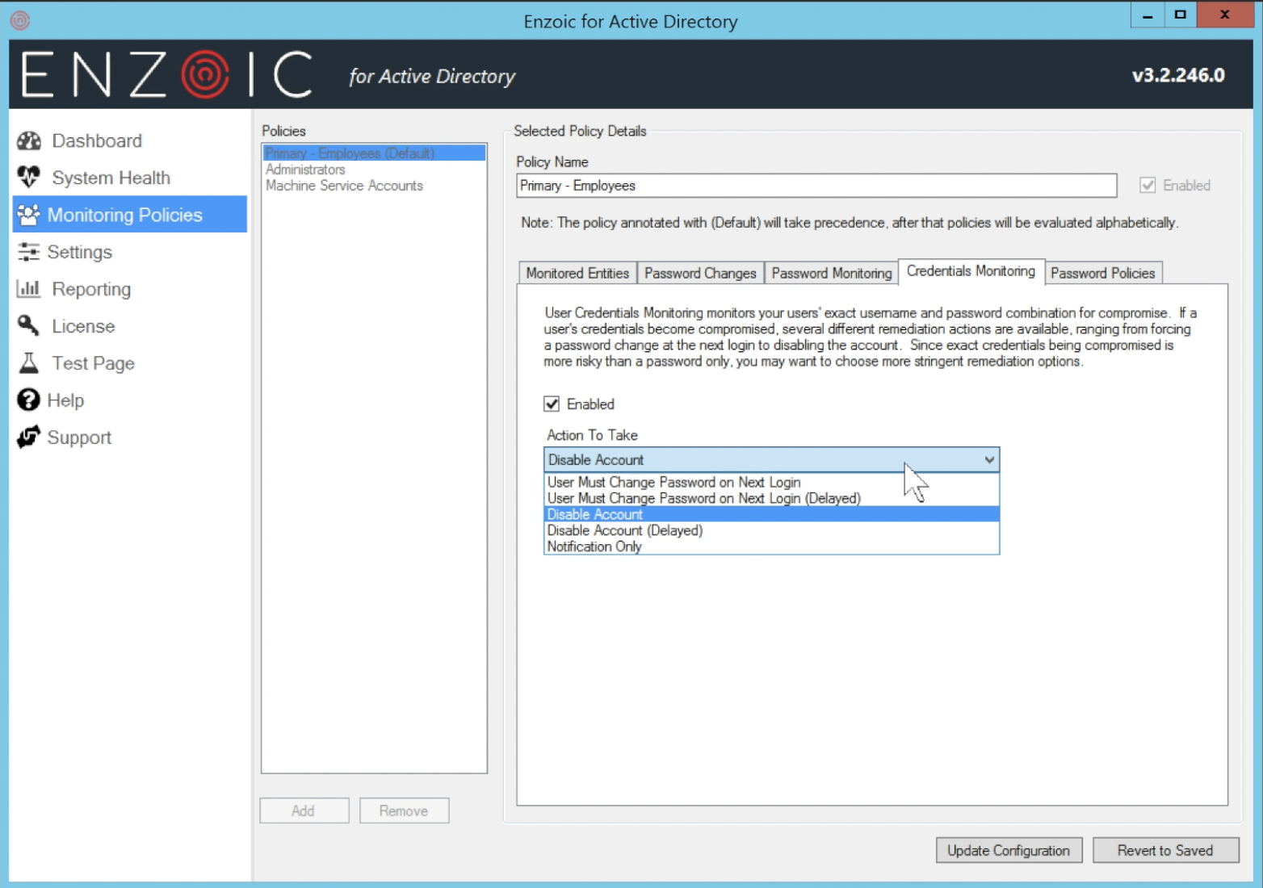Image resolution: width=1263 pixels, height=888 pixels.
Task: Open the Monitored Entities tab
Action: coord(577,273)
